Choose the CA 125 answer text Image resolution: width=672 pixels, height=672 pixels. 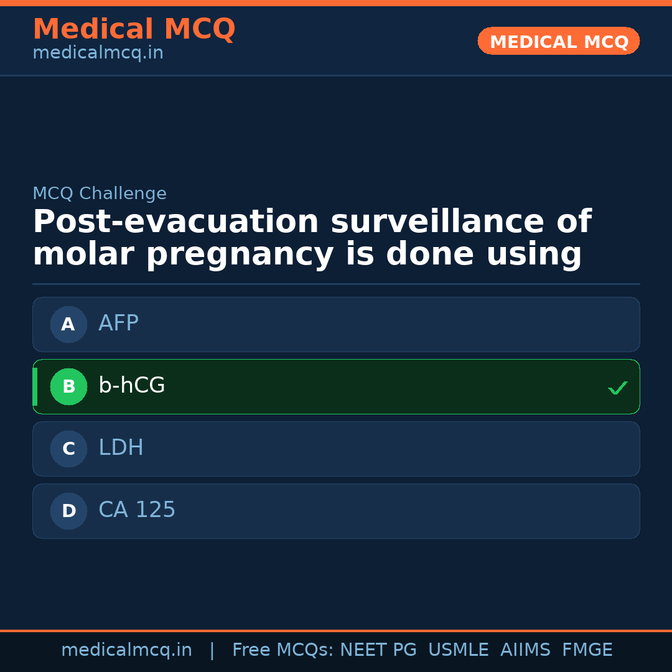pyautogui.click(x=137, y=510)
